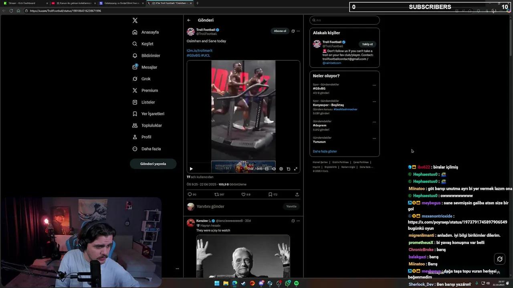513x288 pixels.
Task: Click the Ara search box
Action: click(345, 20)
